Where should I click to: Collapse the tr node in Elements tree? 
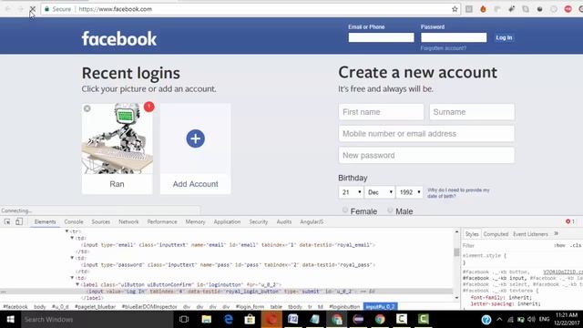(66, 231)
